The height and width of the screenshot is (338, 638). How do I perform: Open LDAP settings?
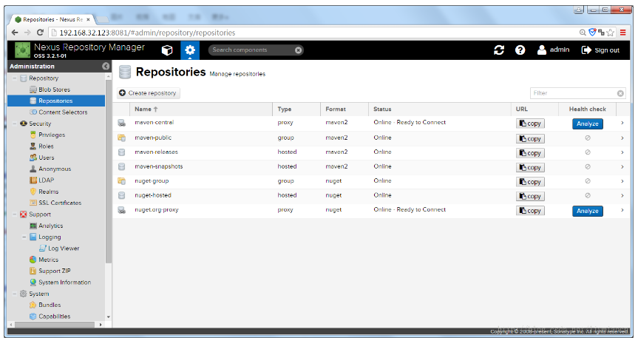[46, 180]
